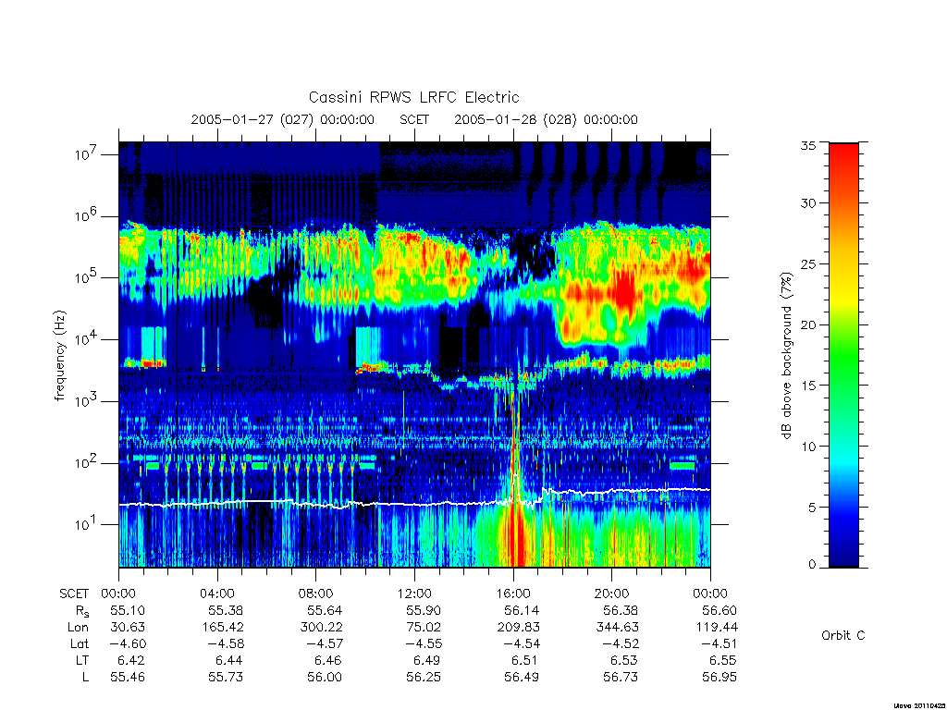The height and width of the screenshot is (710, 947).
Task: Click the LT row label
Action: pos(81,660)
